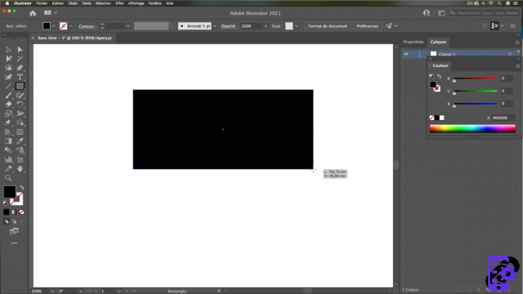
Task: Select the Mesh tool
Action: pyautogui.click(x=20, y=132)
